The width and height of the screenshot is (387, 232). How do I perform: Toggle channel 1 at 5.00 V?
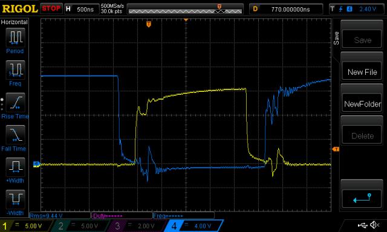(x=27, y=226)
